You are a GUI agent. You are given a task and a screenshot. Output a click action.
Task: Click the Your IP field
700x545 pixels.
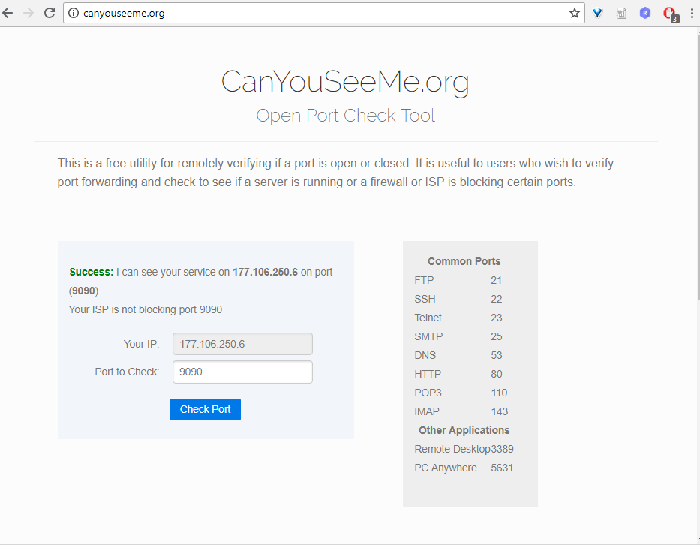pyautogui.click(x=242, y=344)
